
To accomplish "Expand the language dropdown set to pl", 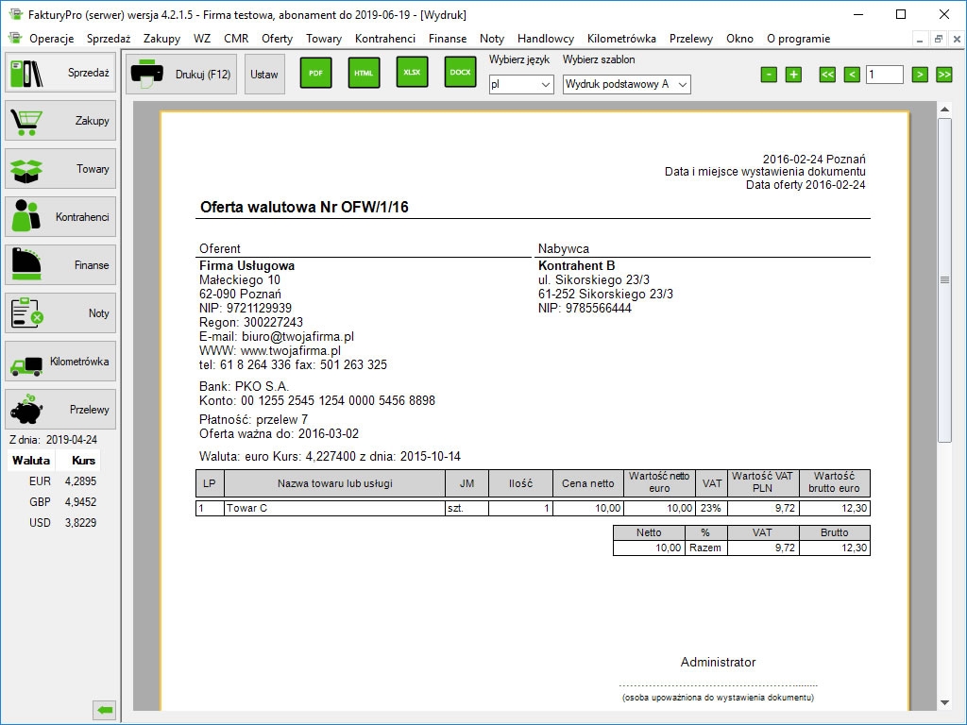I will (x=521, y=84).
